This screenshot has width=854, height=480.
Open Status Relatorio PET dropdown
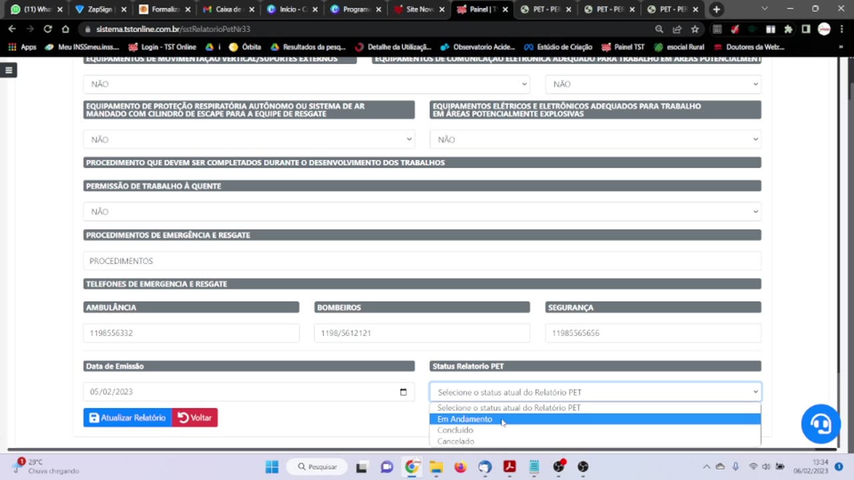[595, 392]
